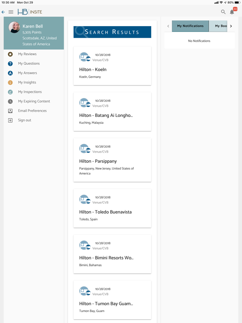Switch to My Boo... tab
This screenshot has height=323, width=242.
[218, 26]
